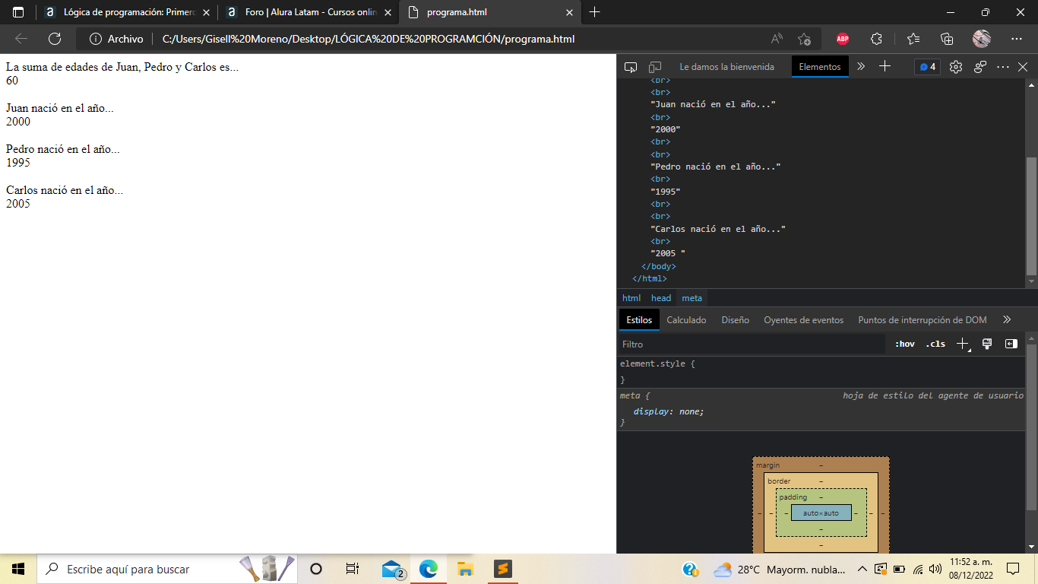Open the browser profile avatar

point(981,39)
